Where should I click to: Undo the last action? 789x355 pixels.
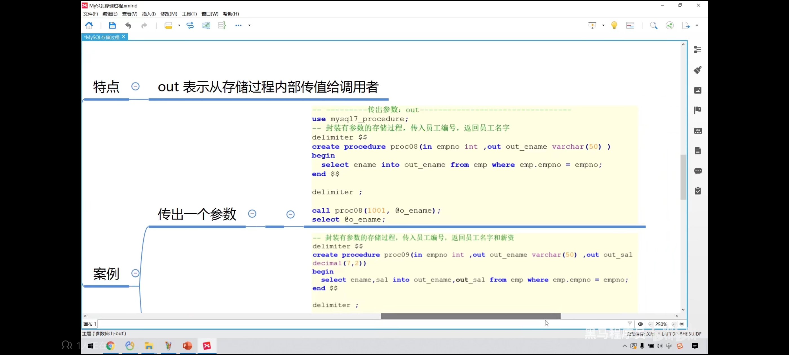(x=128, y=25)
